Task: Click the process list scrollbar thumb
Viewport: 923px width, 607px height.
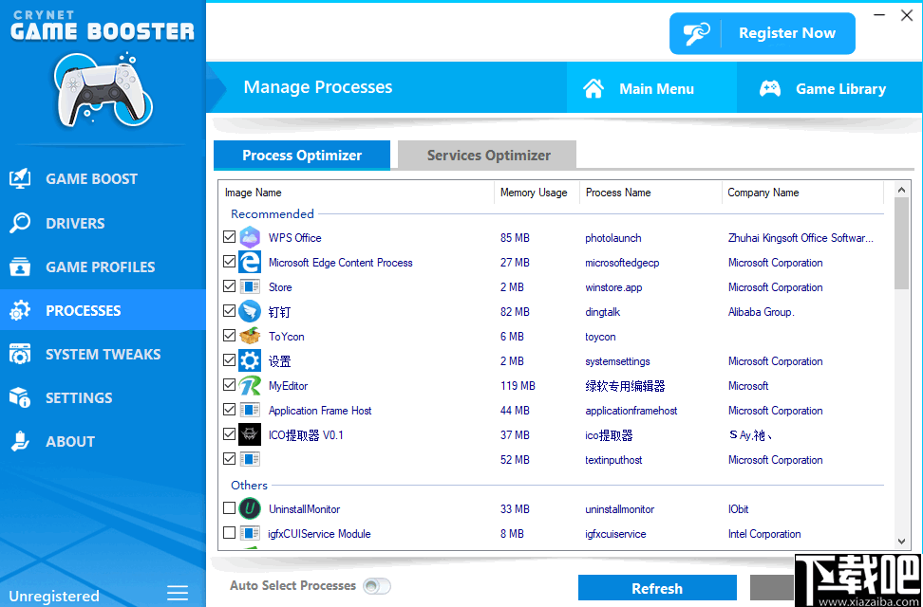Action: pyautogui.click(x=901, y=243)
